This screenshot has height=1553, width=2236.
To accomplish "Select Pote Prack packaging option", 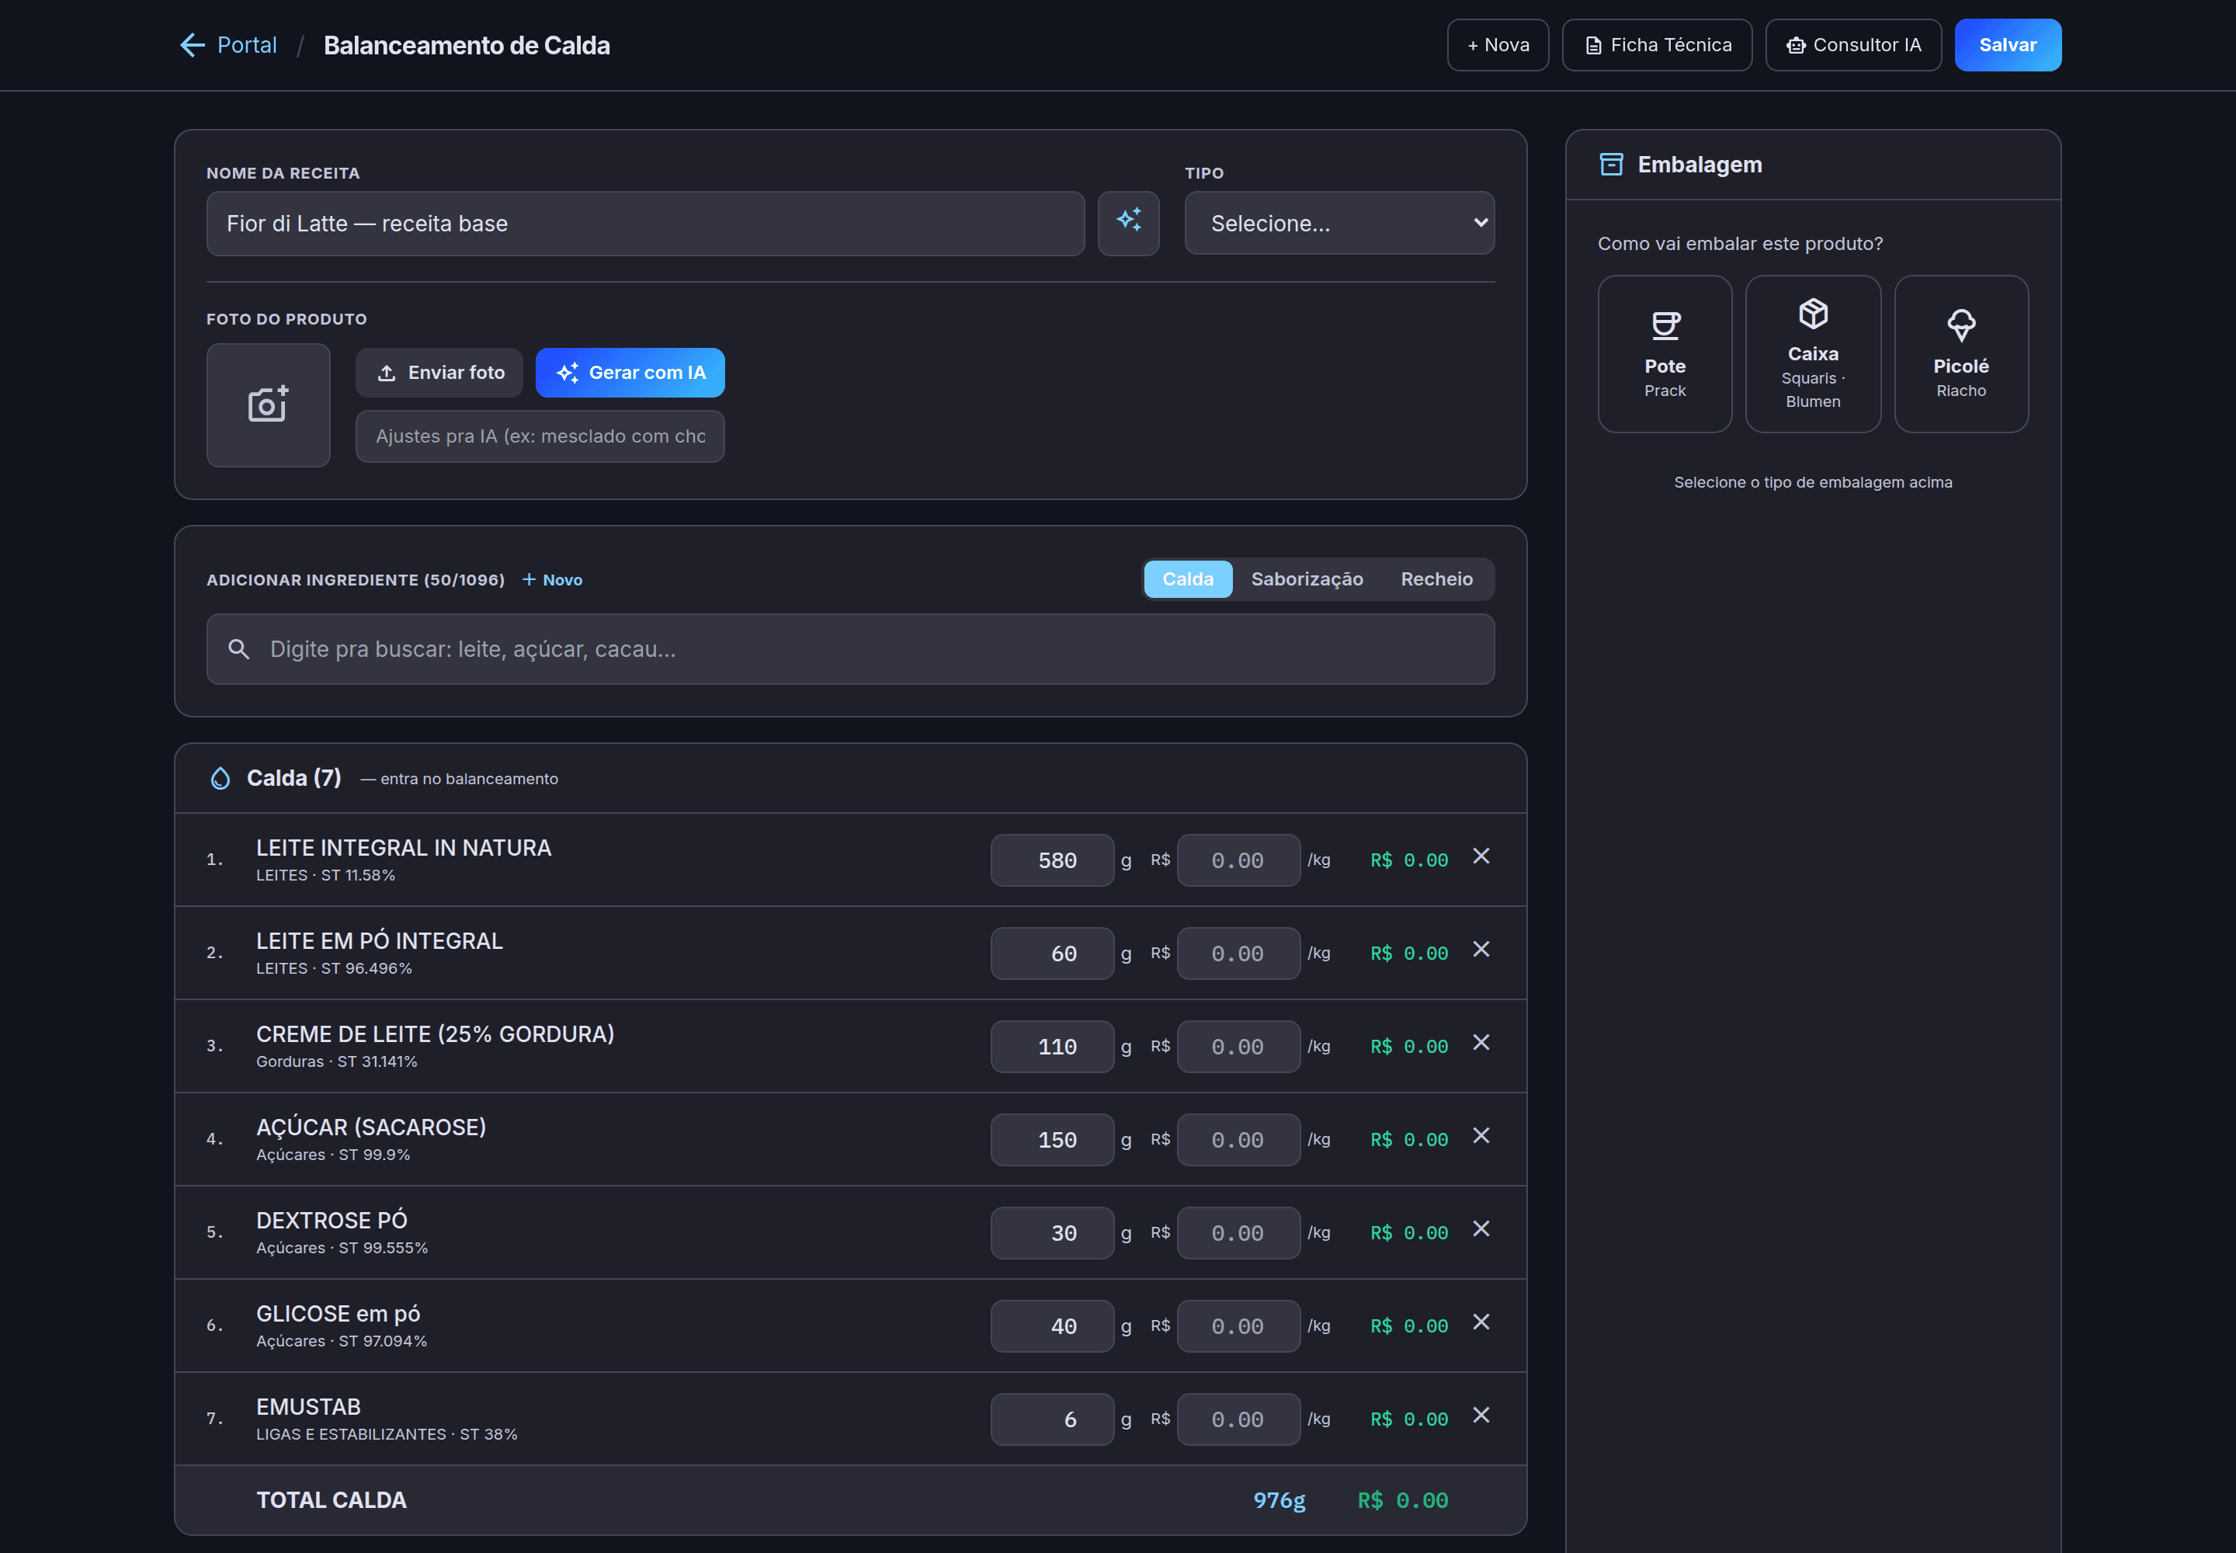I will (x=1664, y=354).
